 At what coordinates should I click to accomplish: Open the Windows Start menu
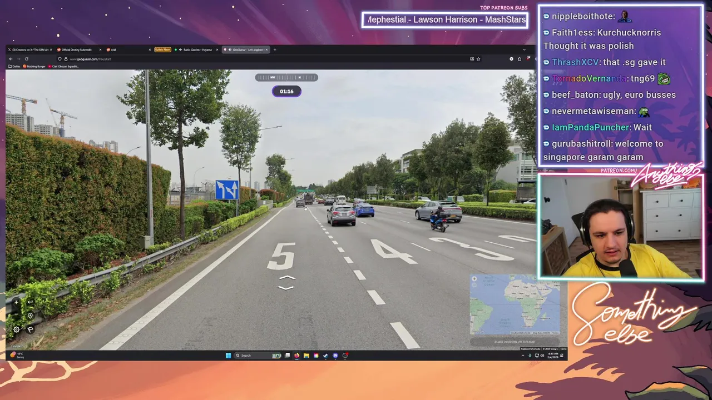[x=228, y=356]
